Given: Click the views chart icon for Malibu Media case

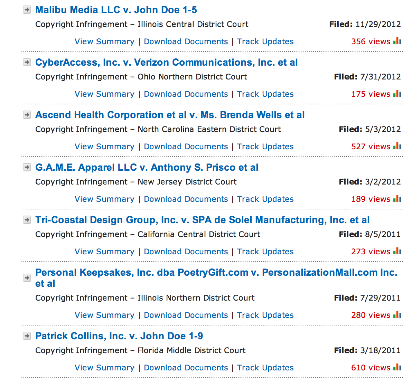Looking at the screenshot, I should click(397, 41).
